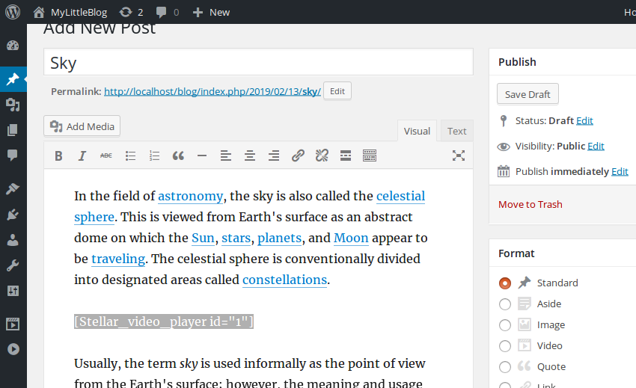The height and width of the screenshot is (388, 636).
Task: Edit the Publish immediately schedule
Action: coord(620,172)
